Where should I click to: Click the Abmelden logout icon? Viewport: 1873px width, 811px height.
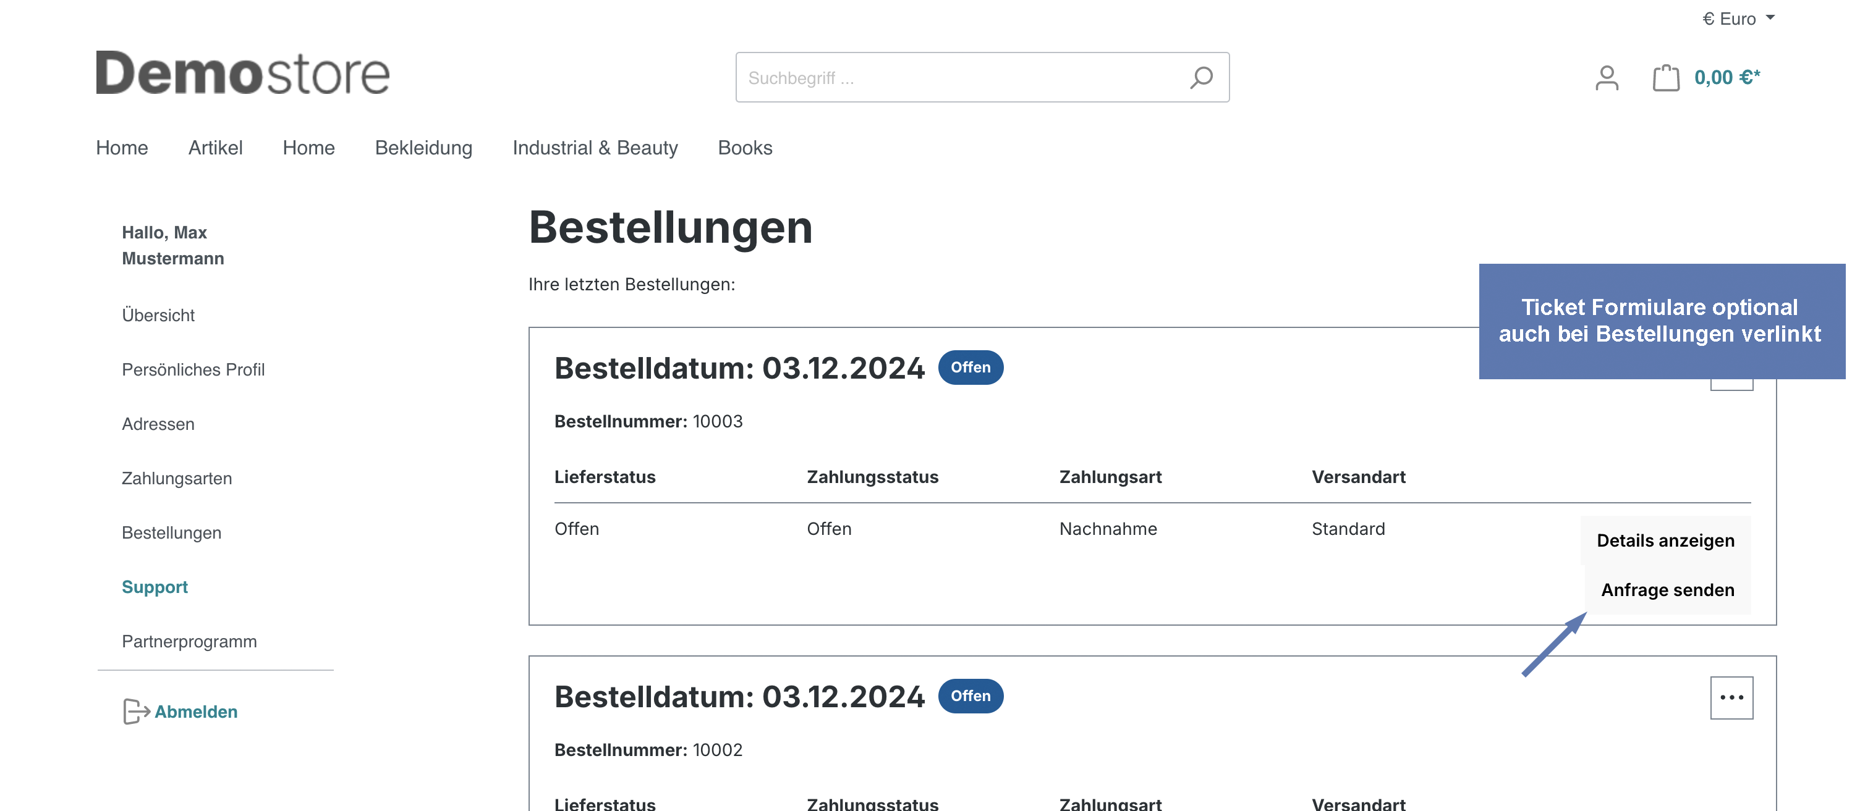pos(135,712)
